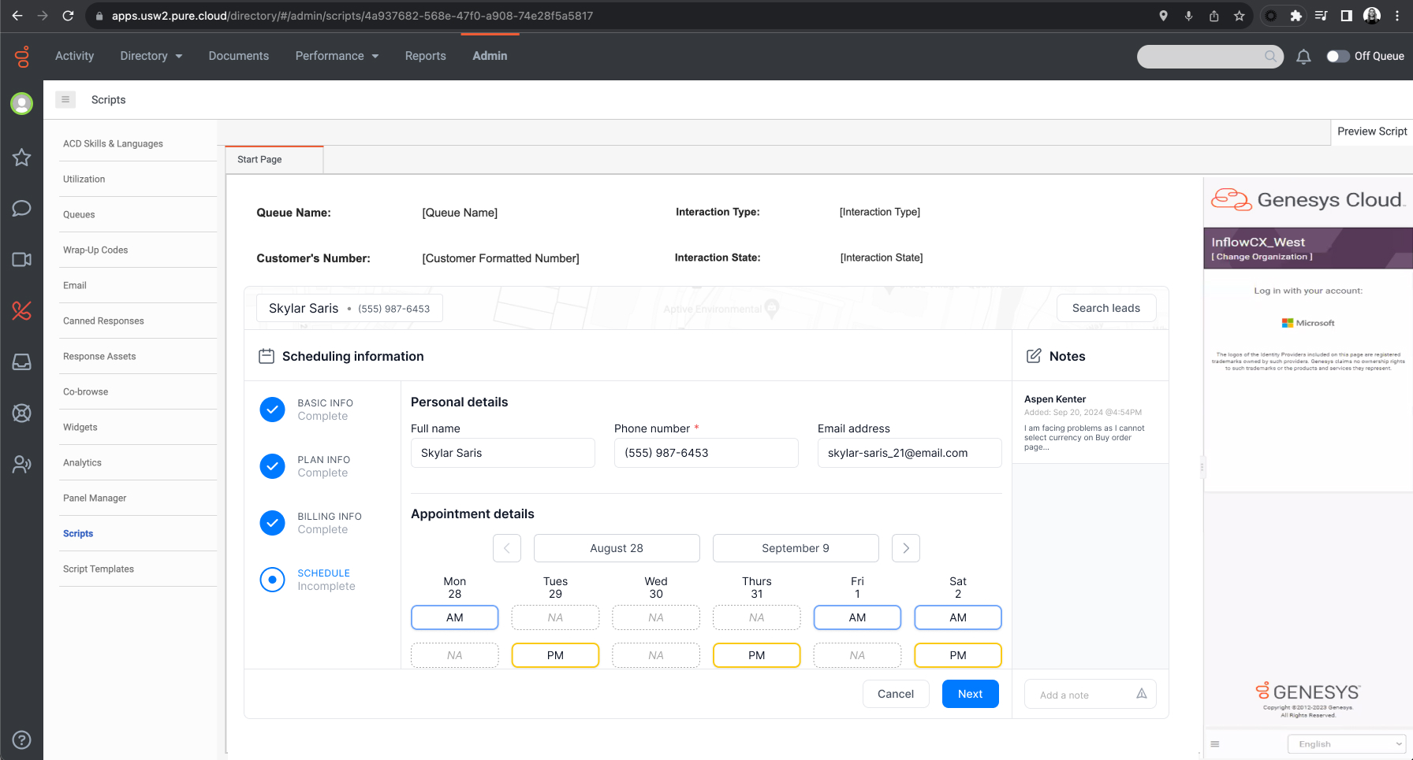Go to previous week with left chevron
This screenshot has width=1413, height=760.
click(507, 548)
